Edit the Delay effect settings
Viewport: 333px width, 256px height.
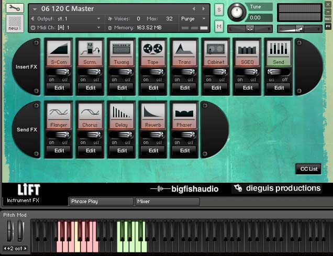click(121, 151)
